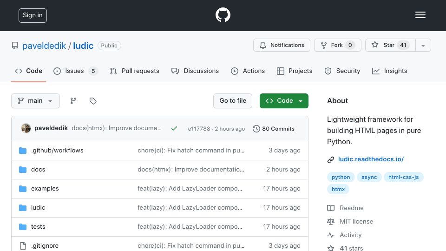Viewport: 446px width, 251px height.
Task: Click the Notifications bell button
Action: pyautogui.click(x=282, y=45)
